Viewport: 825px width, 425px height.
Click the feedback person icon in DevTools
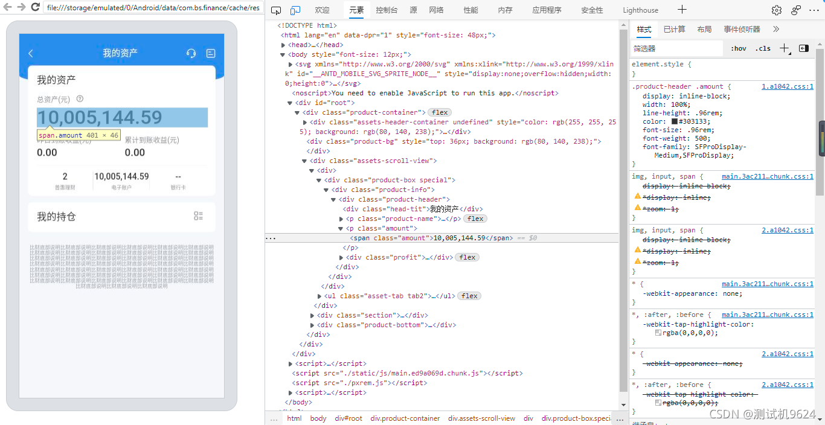(796, 10)
